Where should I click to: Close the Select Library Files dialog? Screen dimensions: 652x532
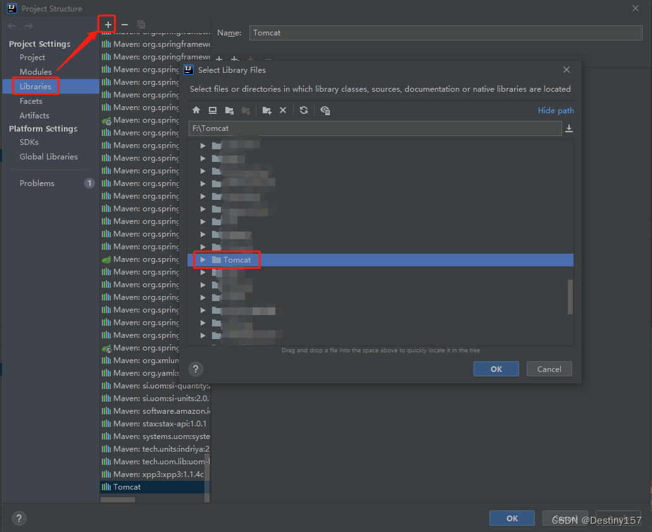(x=567, y=70)
